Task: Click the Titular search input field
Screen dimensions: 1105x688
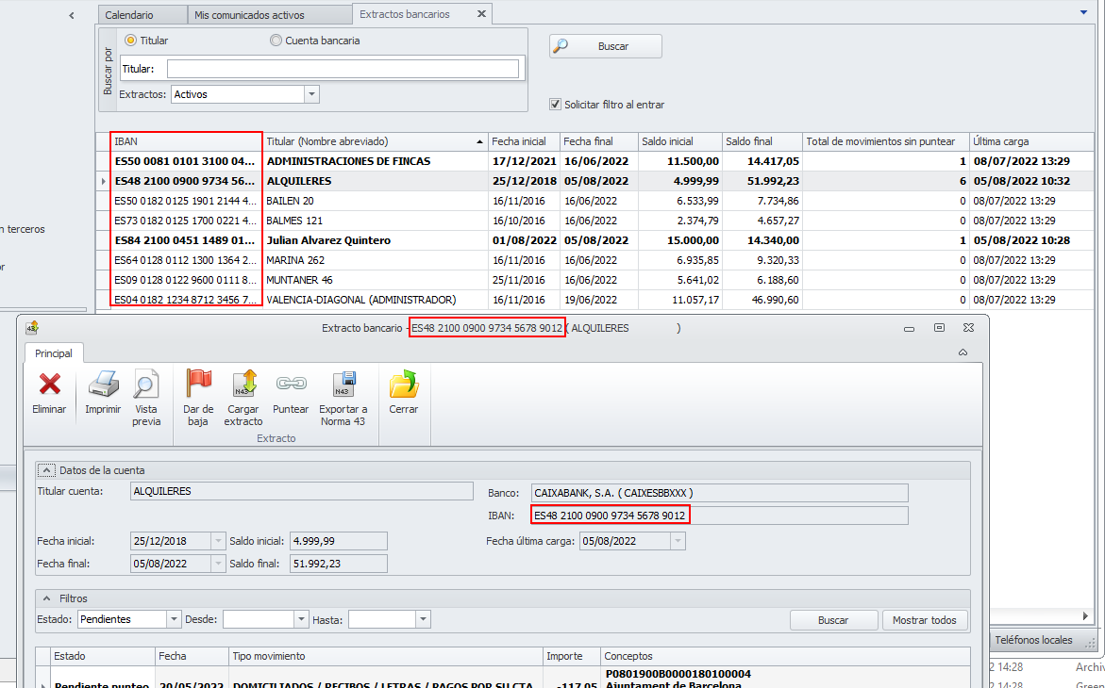Action: 343,69
